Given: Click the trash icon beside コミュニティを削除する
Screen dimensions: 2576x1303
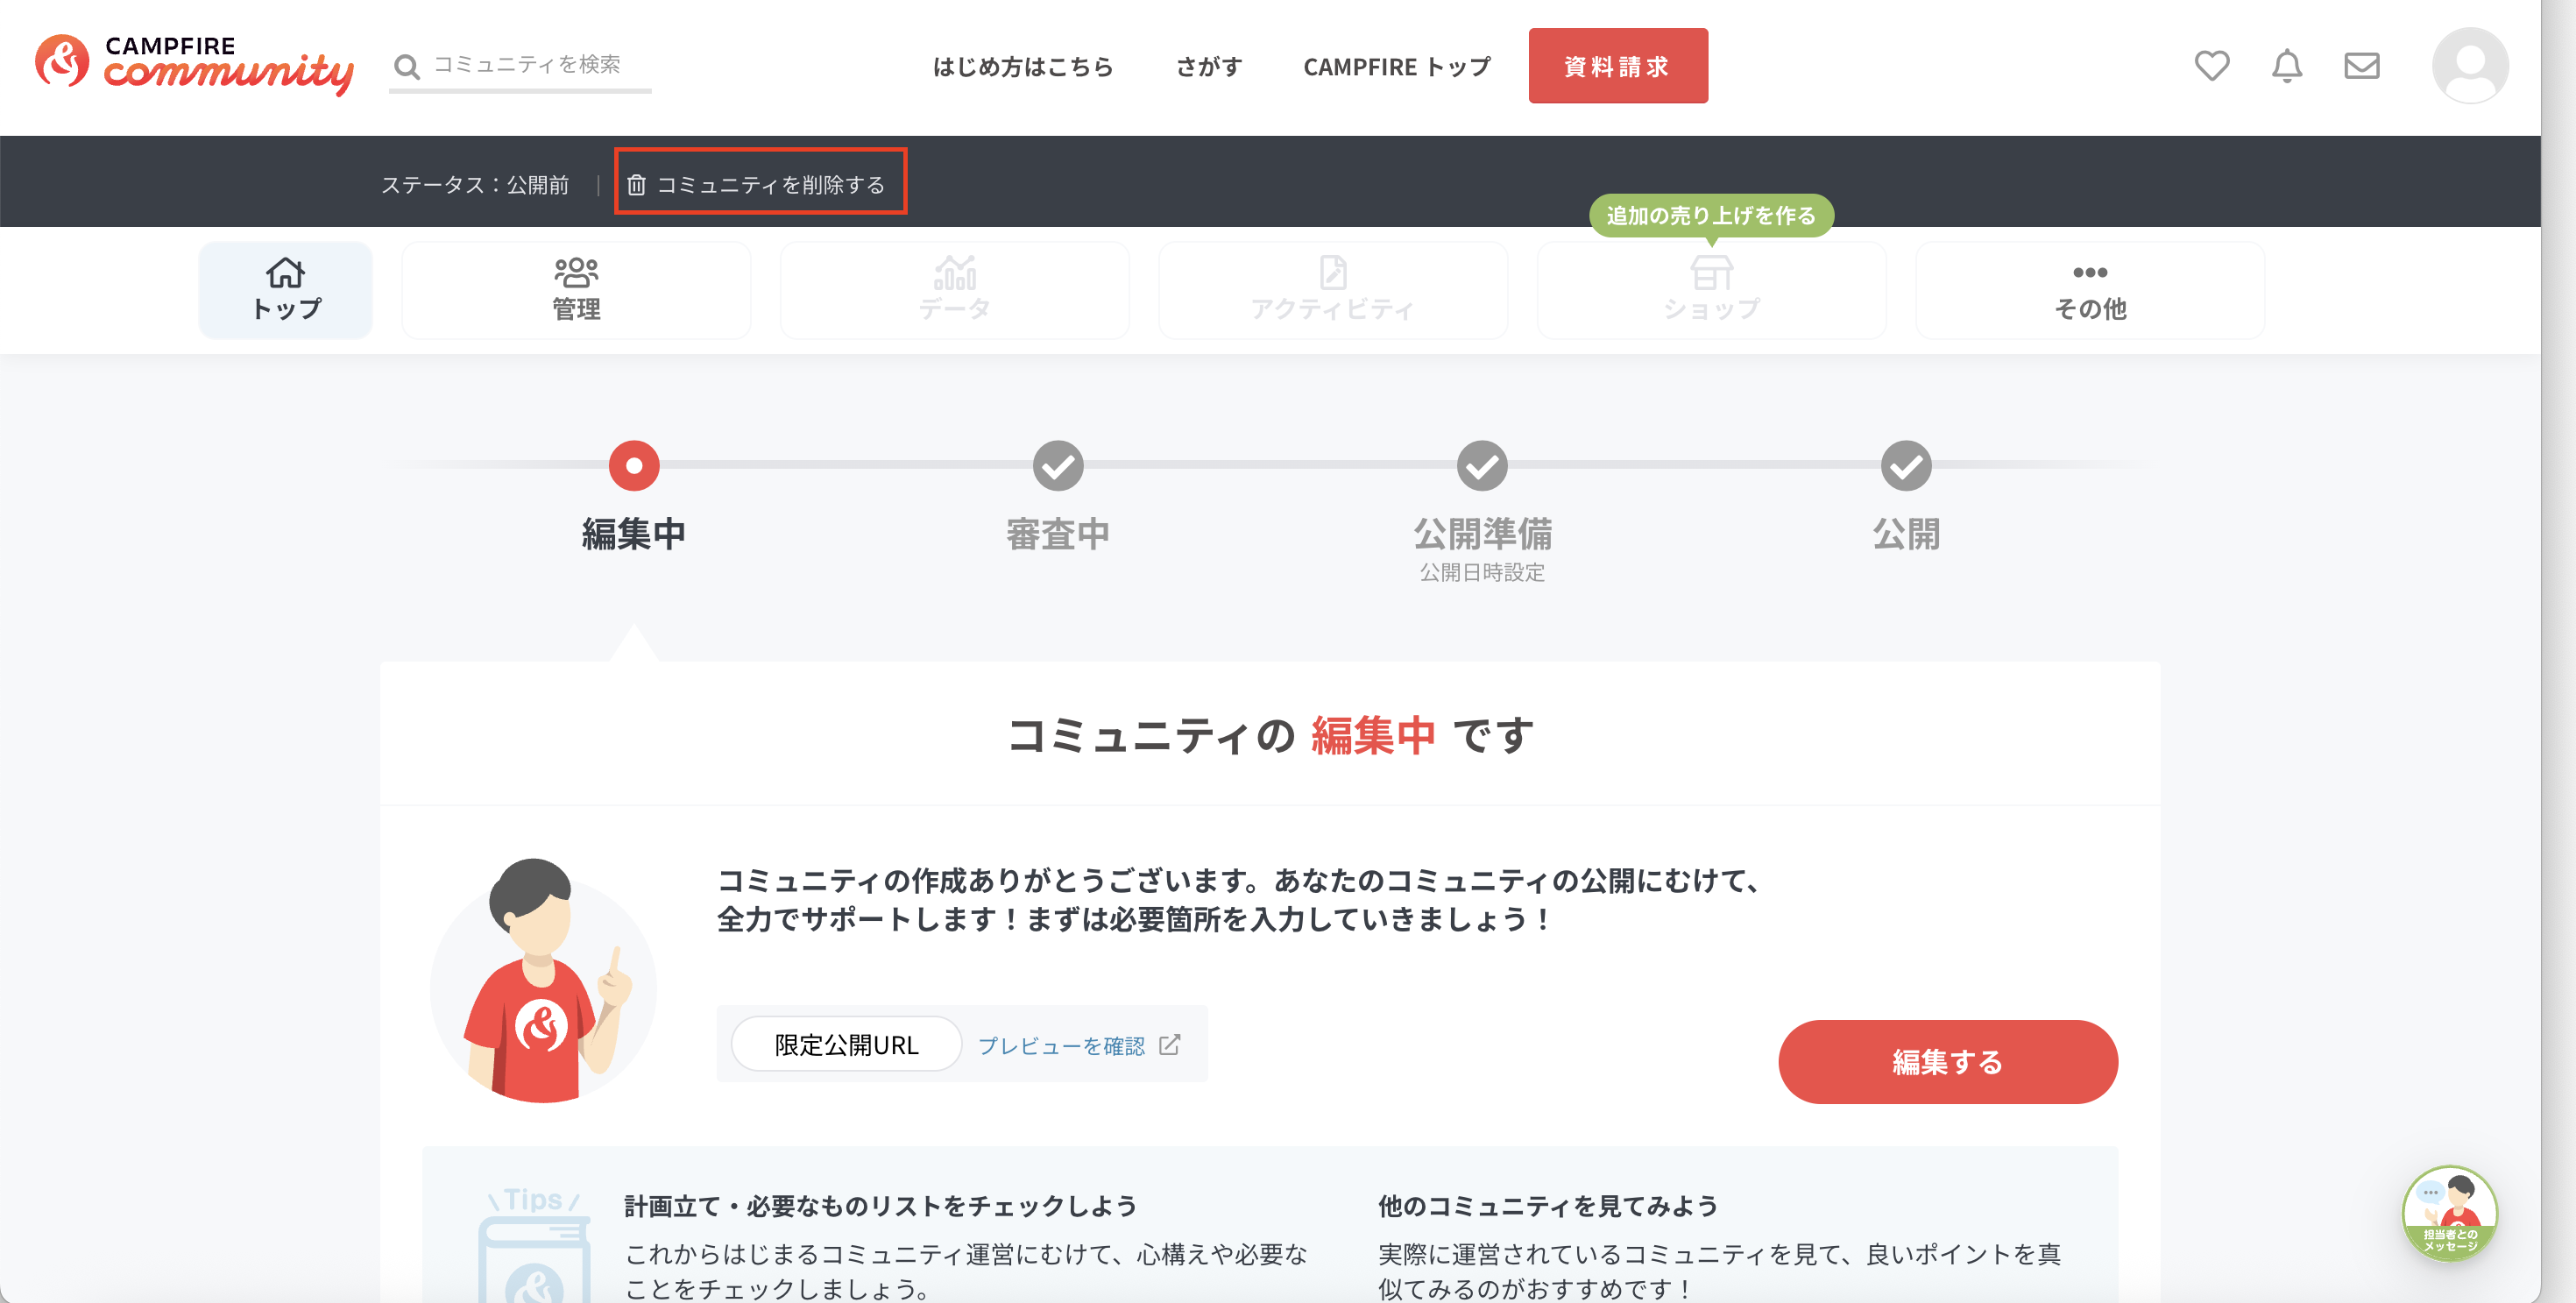Looking at the screenshot, I should click(638, 183).
